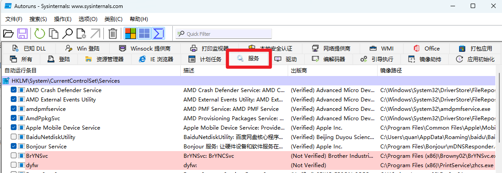
Task: Open the 帮助(H) menu
Action: [139, 19]
